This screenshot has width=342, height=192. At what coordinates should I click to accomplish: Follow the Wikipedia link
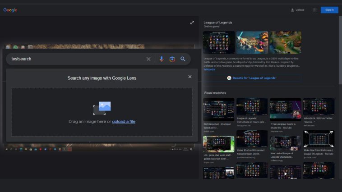pyautogui.click(x=209, y=69)
